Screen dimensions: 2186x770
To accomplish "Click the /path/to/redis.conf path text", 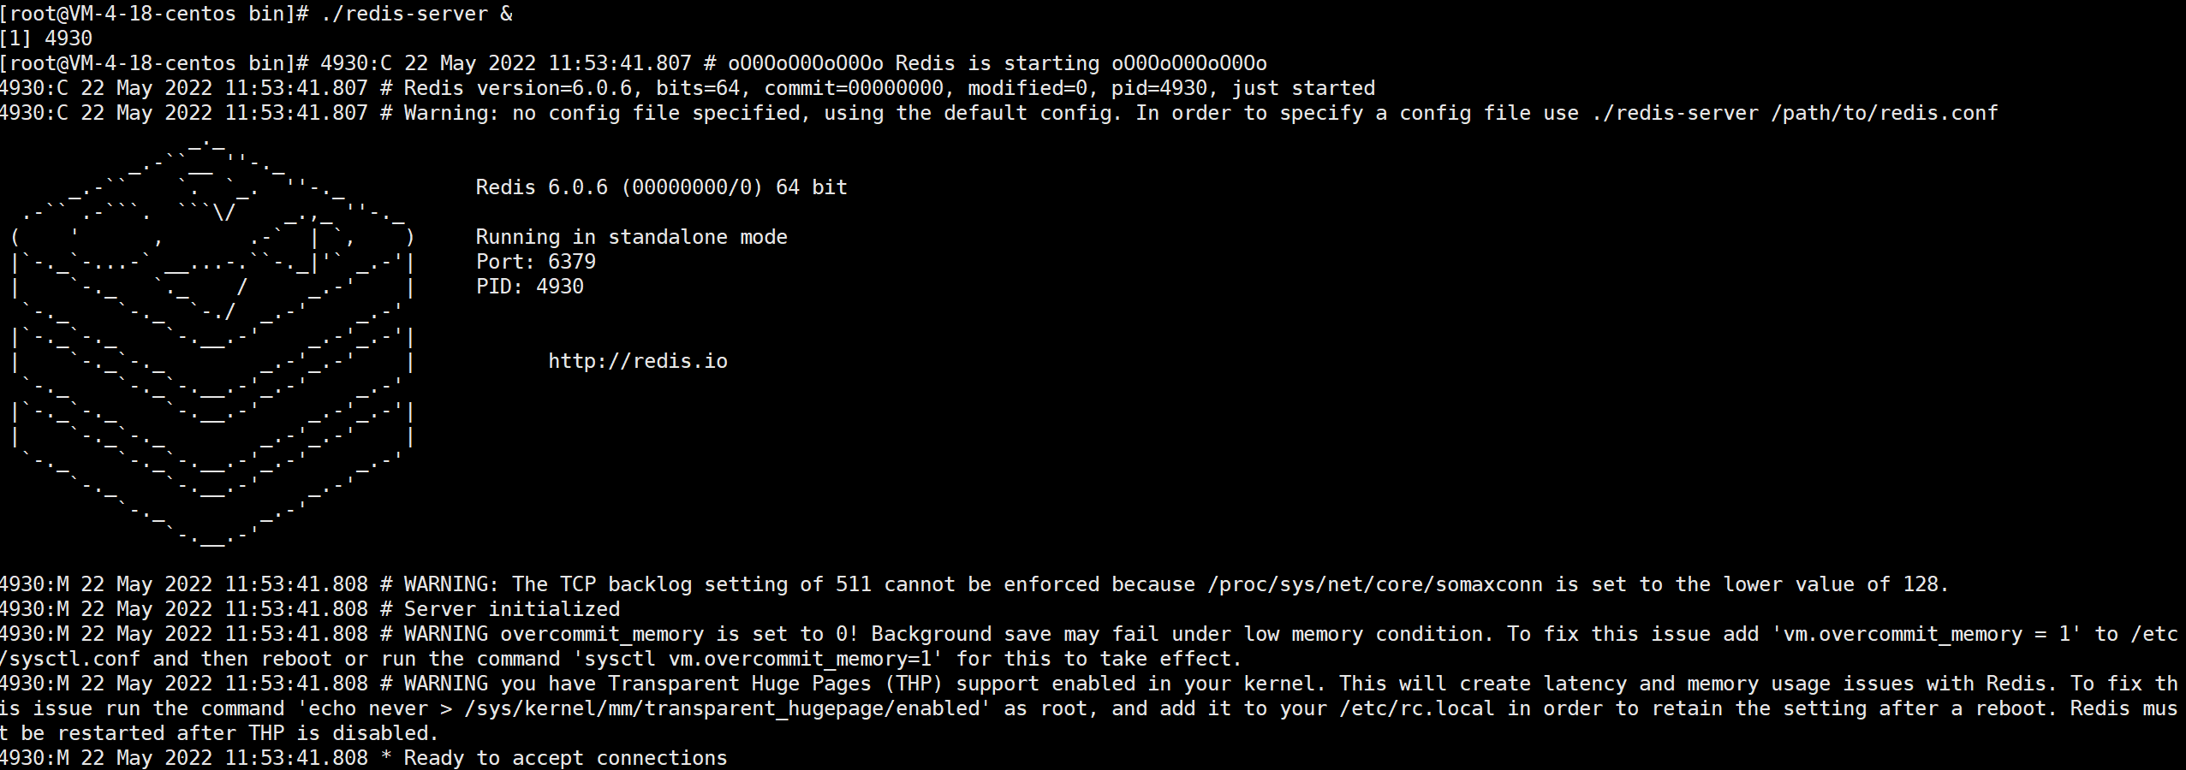I will pyautogui.click(x=1884, y=113).
